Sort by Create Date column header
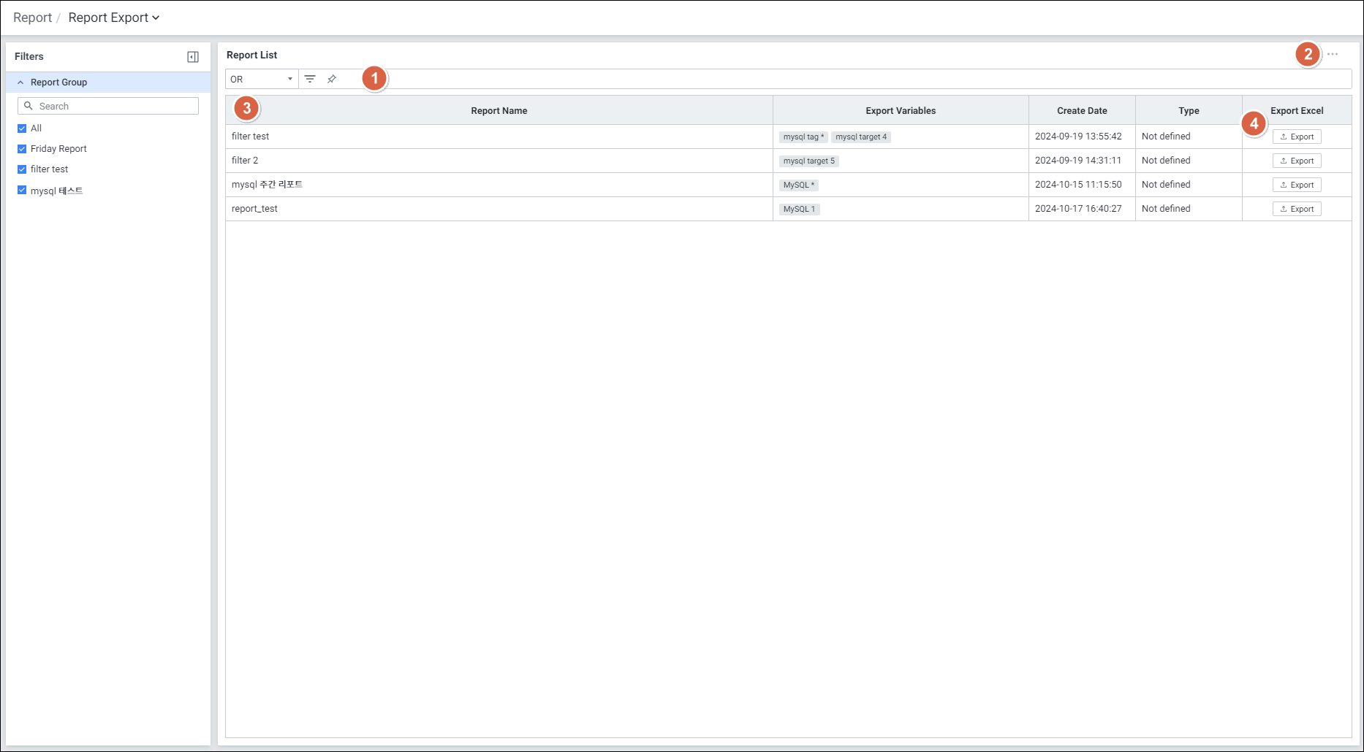Image resolution: width=1364 pixels, height=752 pixels. click(x=1081, y=111)
